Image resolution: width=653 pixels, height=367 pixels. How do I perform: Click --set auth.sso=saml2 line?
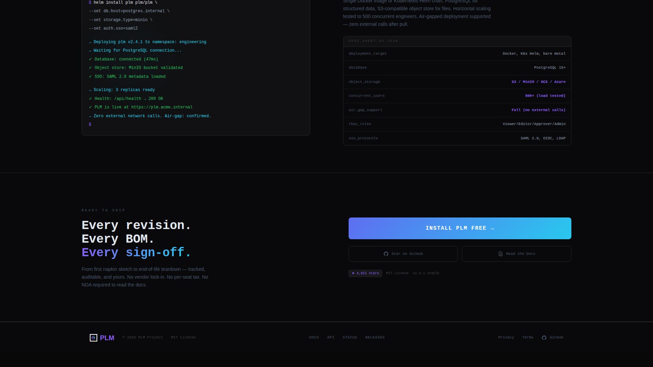pyautogui.click(x=113, y=28)
